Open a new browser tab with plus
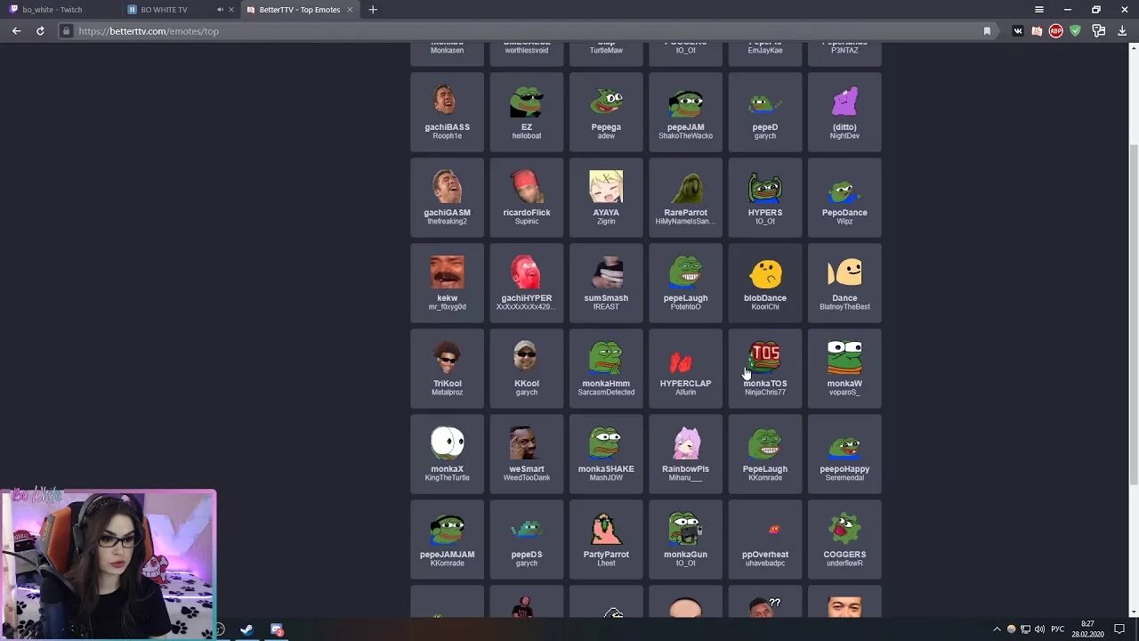This screenshot has width=1139, height=641. (373, 10)
